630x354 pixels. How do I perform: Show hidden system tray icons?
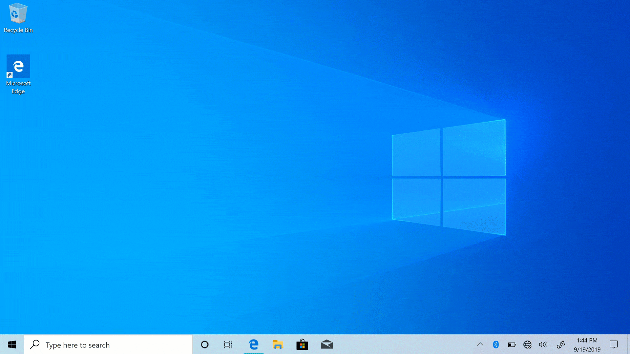[480, 344]
